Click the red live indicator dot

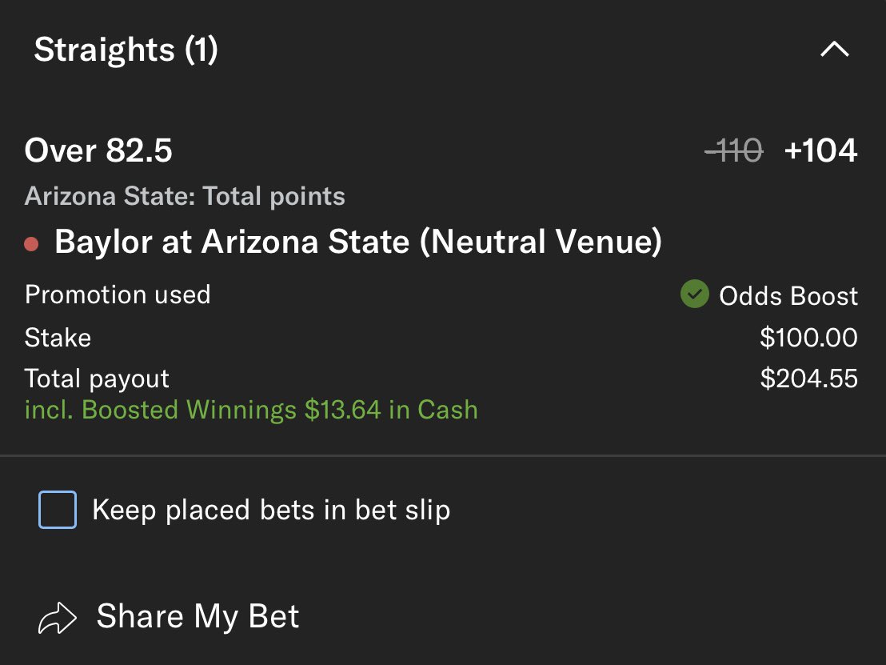coord(32,244)
